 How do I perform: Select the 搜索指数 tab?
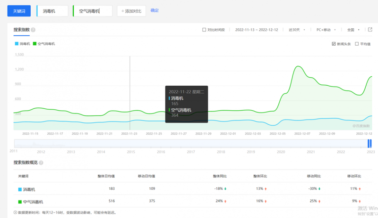22,30
